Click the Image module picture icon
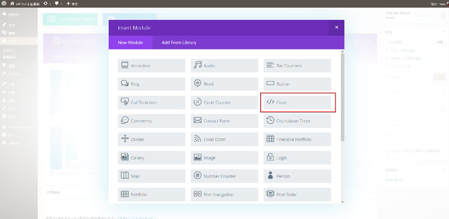Viewport: 449px width, 219px height. [197, 157]
